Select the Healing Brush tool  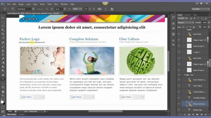click(x=3, y=43)
